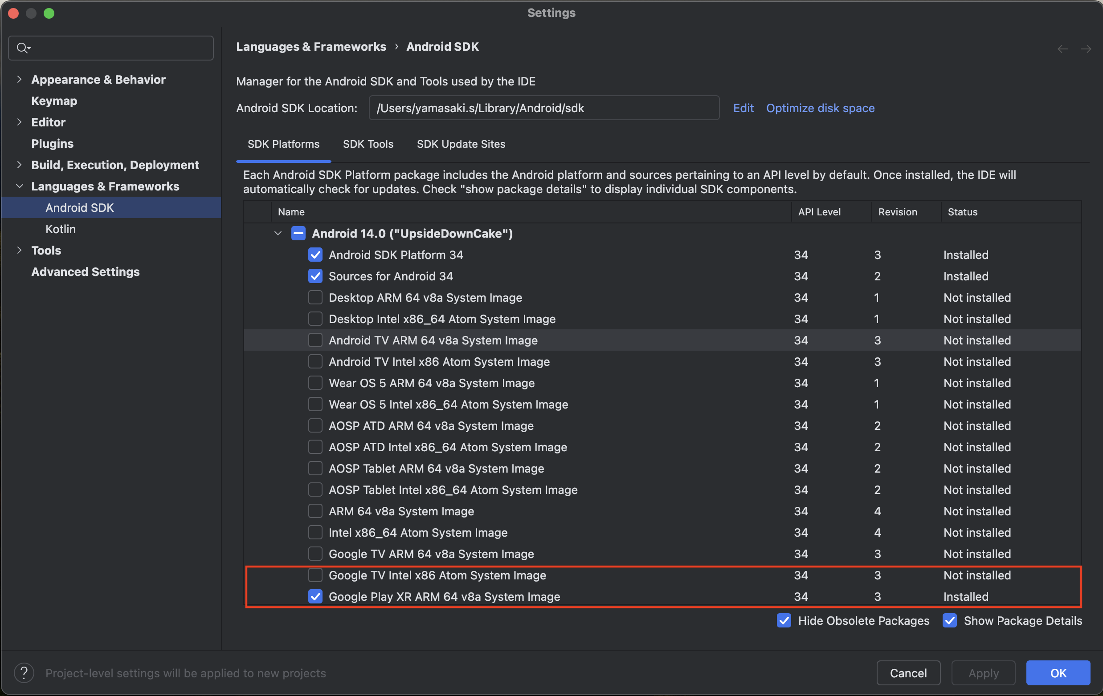The width and height of the screenshot is (1103, 696).
Task: Expand Appearance & Behavior section
Action: click(x=19, y=79)
